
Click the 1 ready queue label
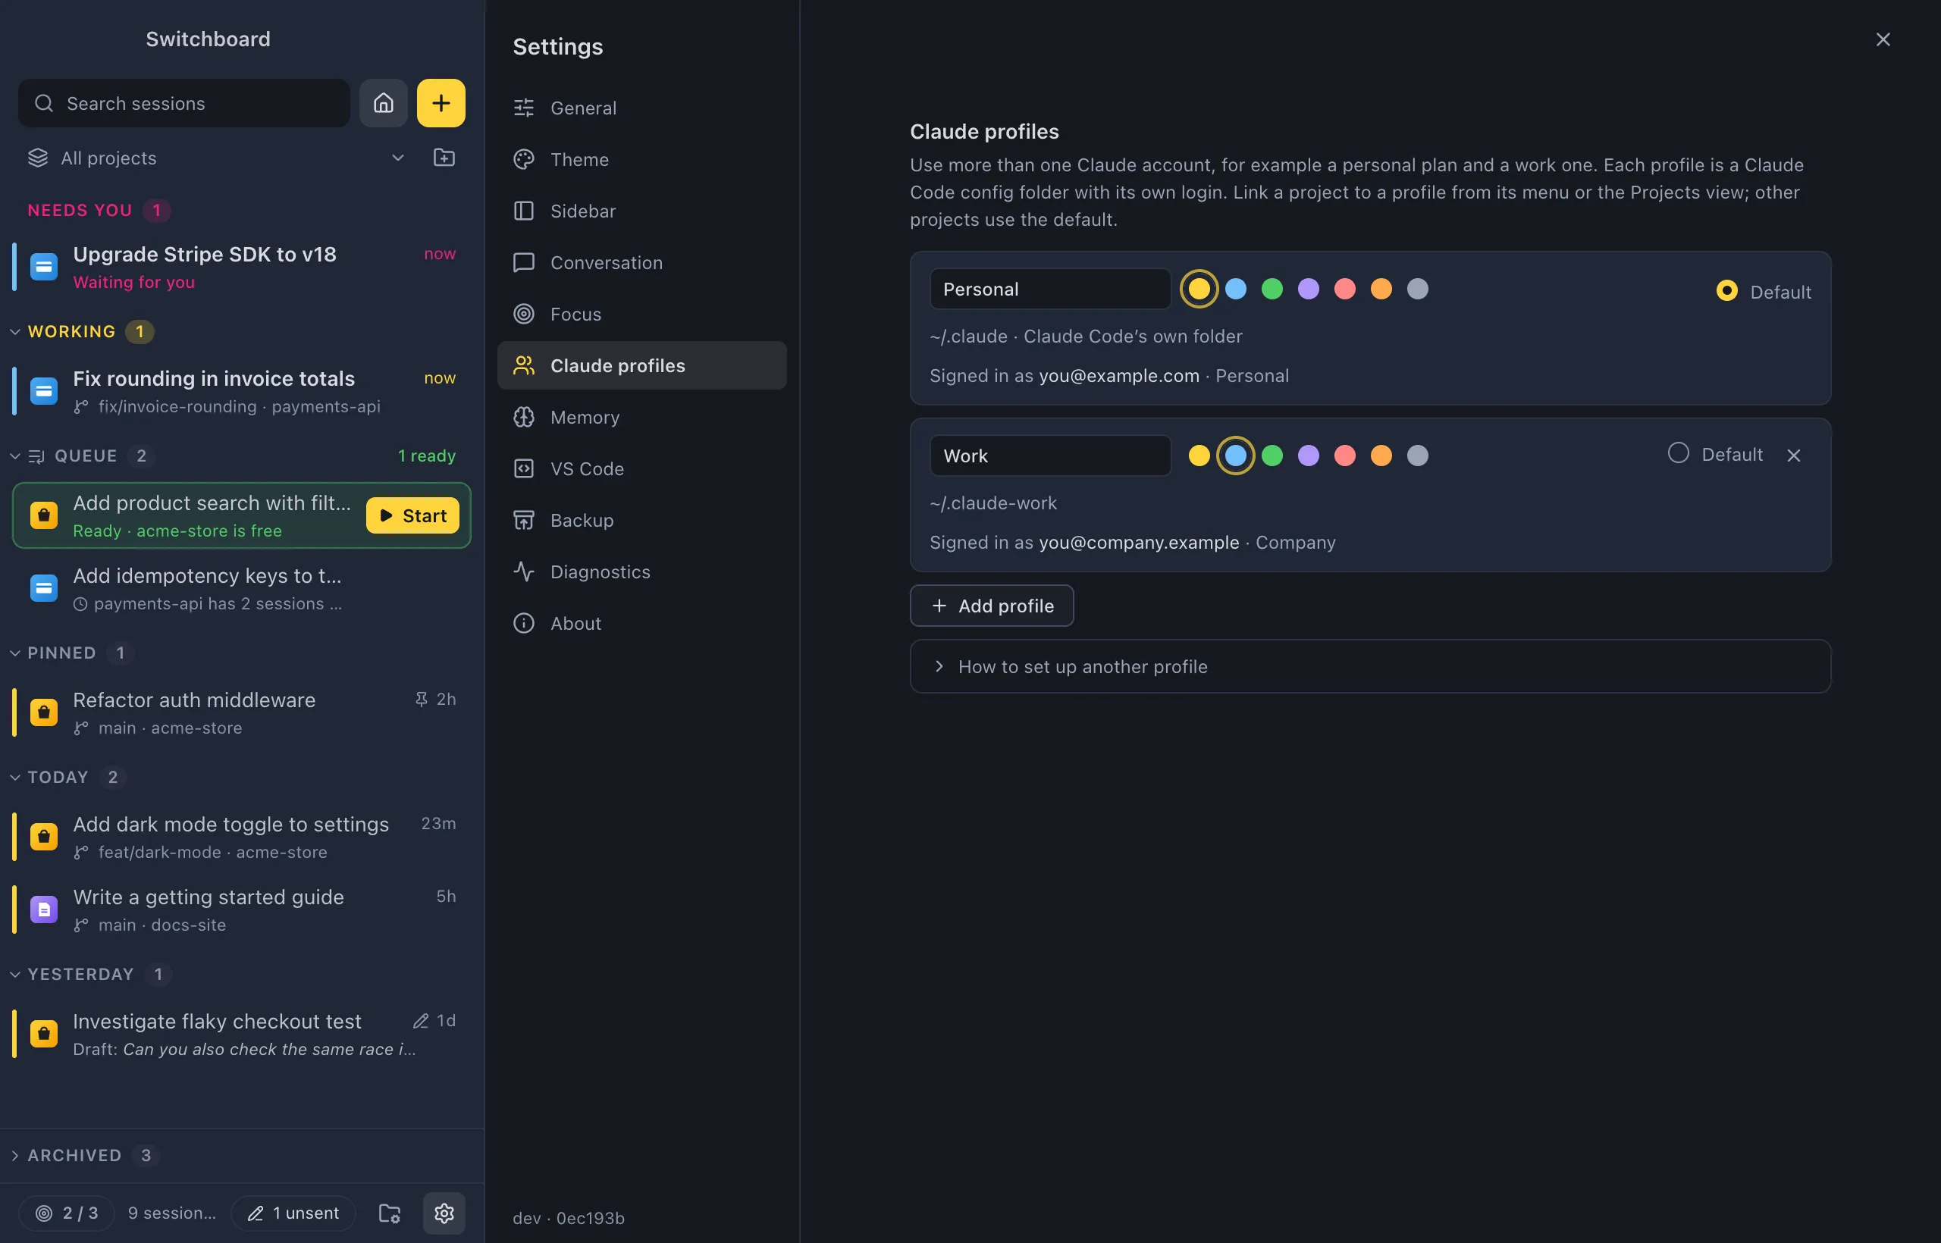pos(426,456)
